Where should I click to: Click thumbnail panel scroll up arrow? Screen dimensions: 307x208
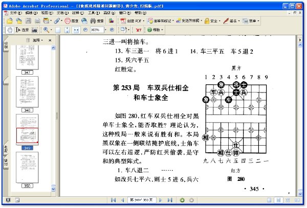(x=53, y=48)
